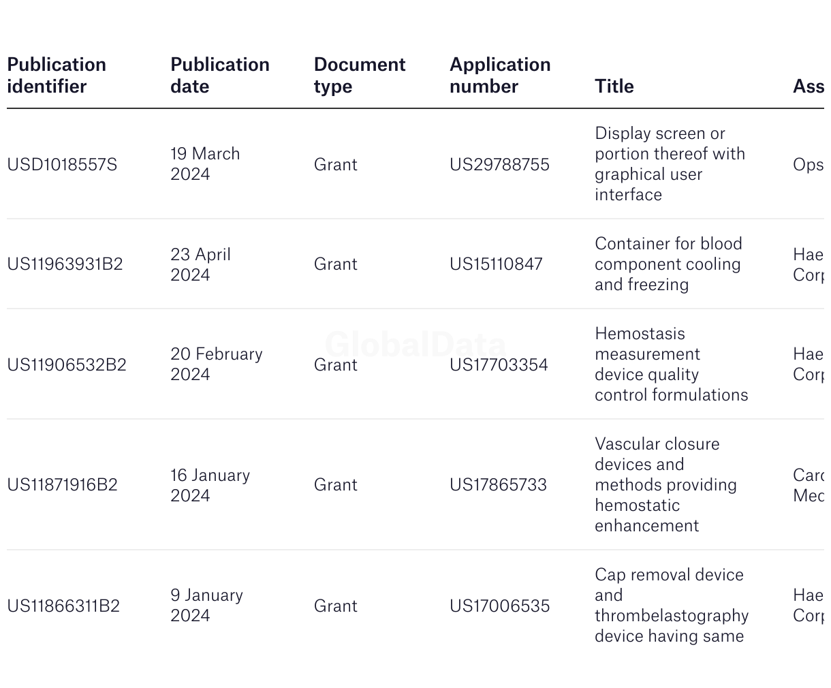Open the Cap removal device title
This screenshot has width=831, height=688.
(672, 606)
